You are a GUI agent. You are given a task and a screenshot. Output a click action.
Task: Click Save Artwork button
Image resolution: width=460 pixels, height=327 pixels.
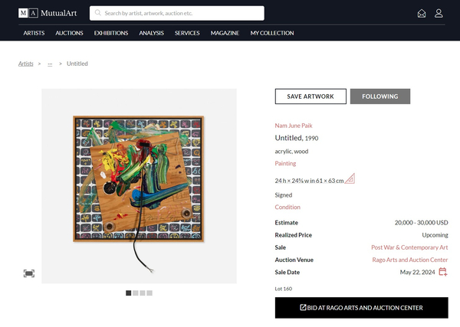point(310,96)
